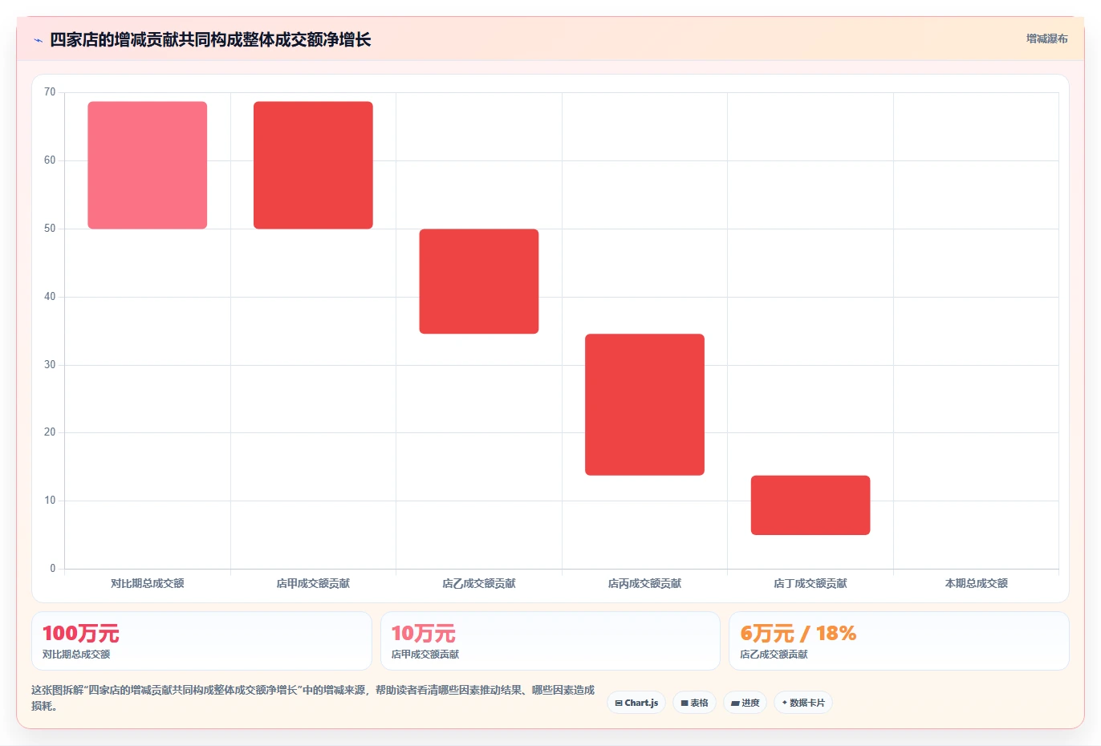Click the 增减瀑布 tag in header
1101x746 pixels.
pyautogui.click(x=1046, y=39)
